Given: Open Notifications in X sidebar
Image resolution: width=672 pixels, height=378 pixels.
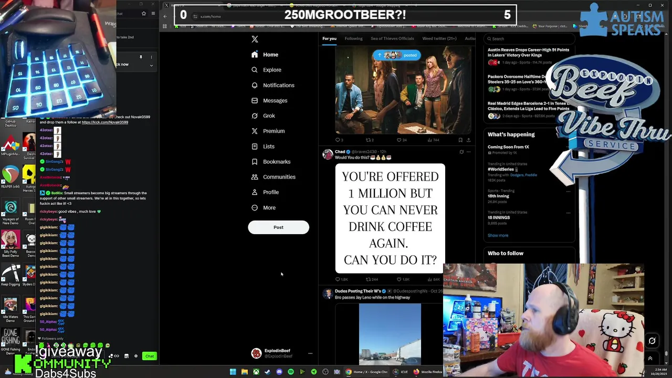Looking at the screenshot, I should click(272, 85).
